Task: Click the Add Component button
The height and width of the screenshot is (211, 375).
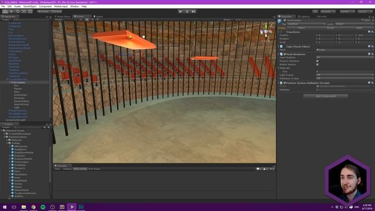Action: pyautogui.click(x=326, y=96)
